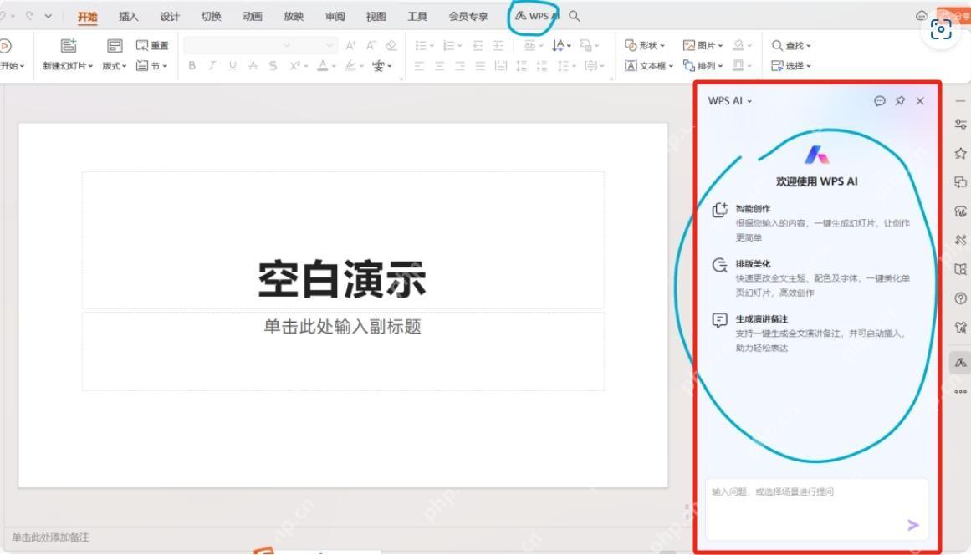Click the WPS AI question input field
Image resolution: width=971 pixels, height=555 pixels.
[816, 507]
